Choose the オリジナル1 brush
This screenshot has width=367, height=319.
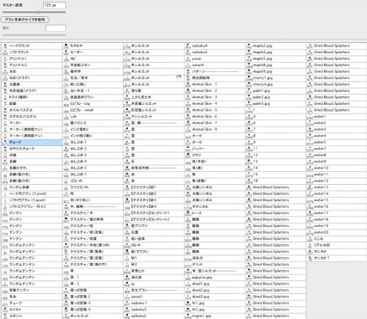(32, 58)
